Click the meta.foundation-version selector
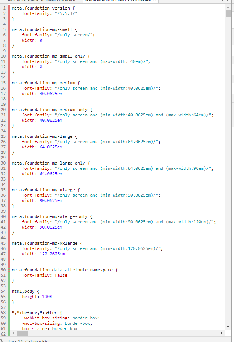Image resolution: width=234 pixels, height=342 pixels. [x=41, y=8]
